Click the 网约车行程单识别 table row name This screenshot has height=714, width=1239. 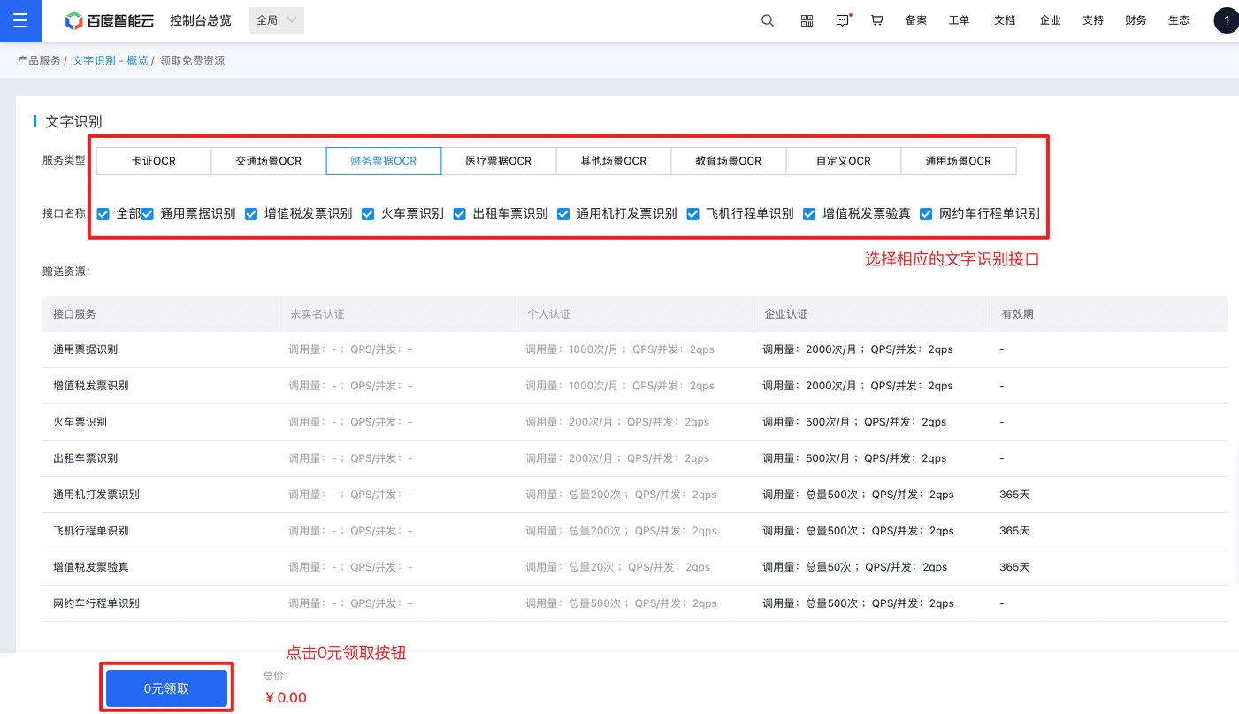96,603
